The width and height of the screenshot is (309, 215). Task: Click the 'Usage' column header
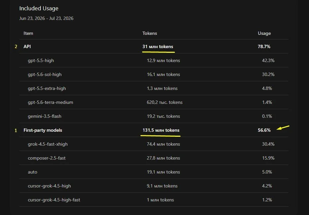point(264,33)
